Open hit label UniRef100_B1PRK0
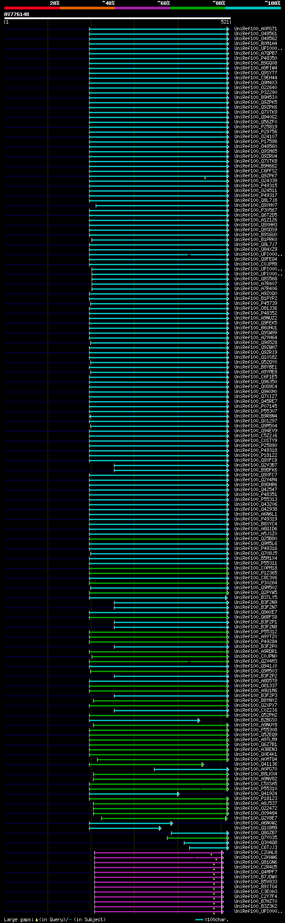The image size is (285, 923). point(256,239)
